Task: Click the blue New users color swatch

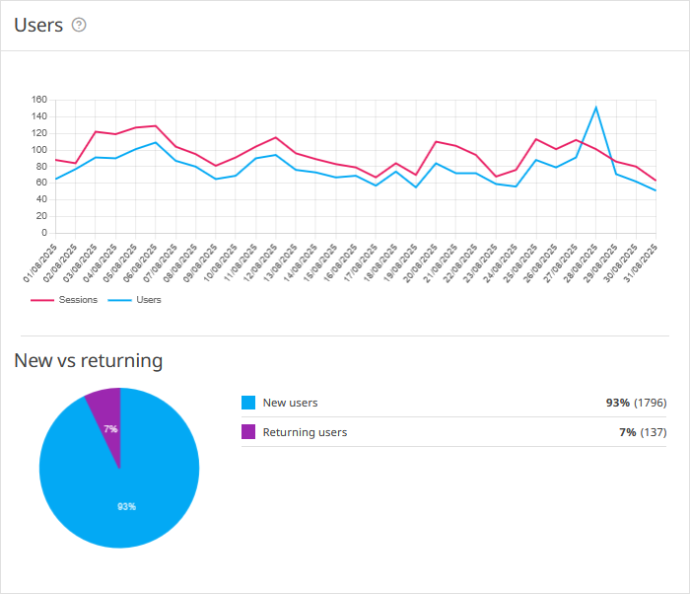Action: point(248,403)
